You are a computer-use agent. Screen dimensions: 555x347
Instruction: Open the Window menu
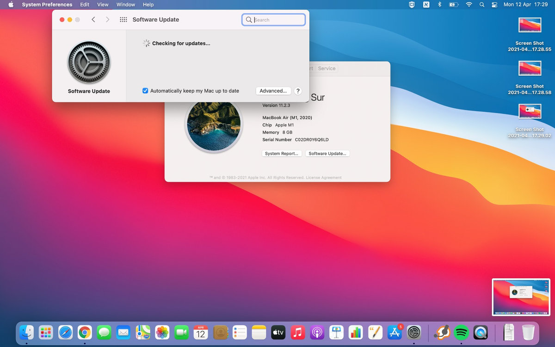[126, 5]
